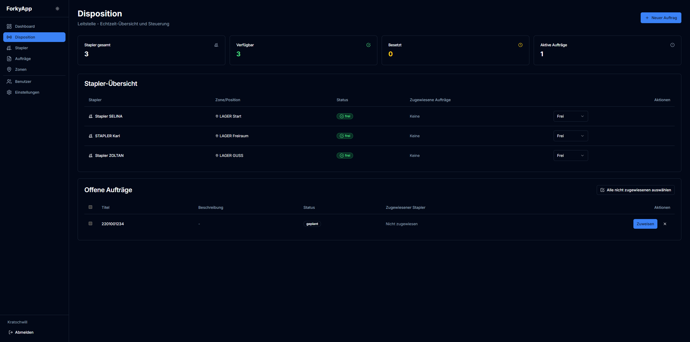Click the Abmelden logout icon
The image size is (690, 342).
click(x=11, y=332)
